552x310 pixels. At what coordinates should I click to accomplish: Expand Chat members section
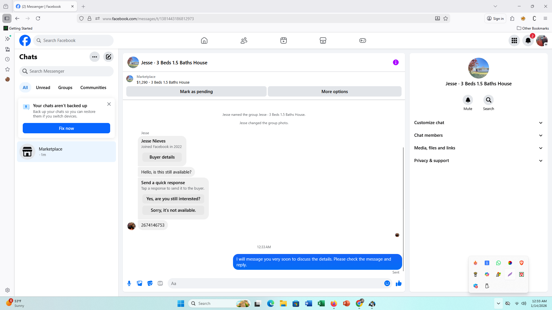[x=478, y=135]
